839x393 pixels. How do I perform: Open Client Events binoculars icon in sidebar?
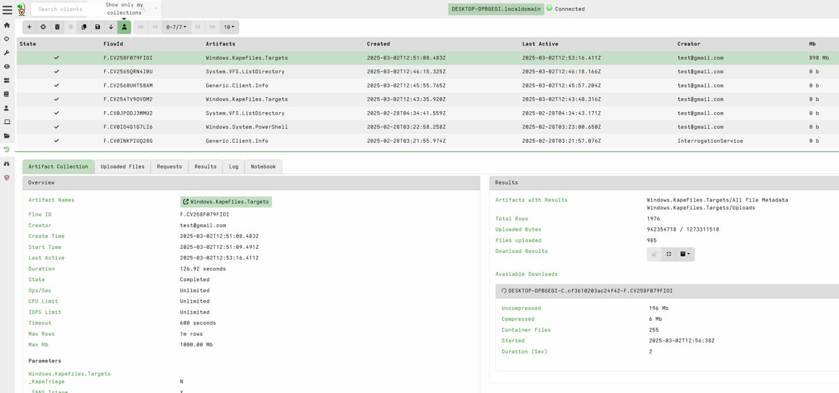[7, 164]
